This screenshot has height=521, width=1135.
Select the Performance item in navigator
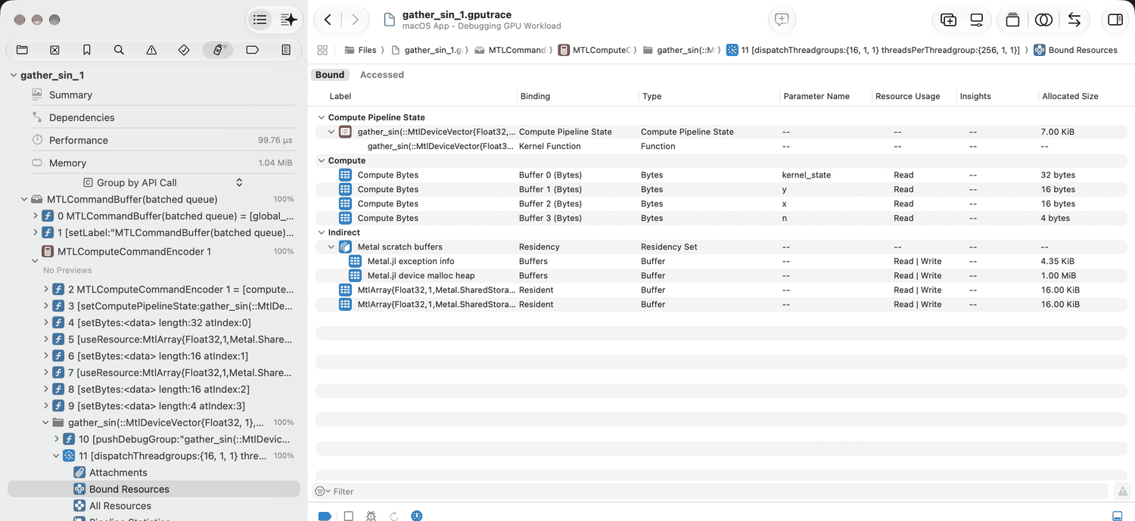pyautogui.click(x=79, y=141)
